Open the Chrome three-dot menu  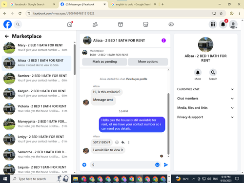click(x=239, y=13)
